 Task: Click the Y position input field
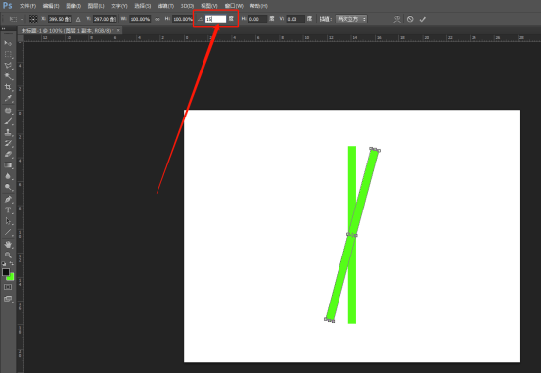[105, 19]
